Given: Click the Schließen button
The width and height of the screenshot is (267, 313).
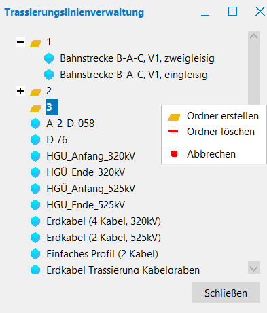Looking at the screenshot, I should click(x=226, y=293).
